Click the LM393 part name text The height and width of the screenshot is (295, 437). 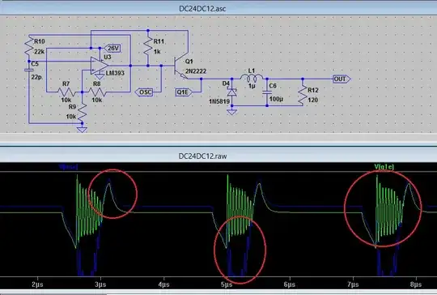(x=115, y=73)
